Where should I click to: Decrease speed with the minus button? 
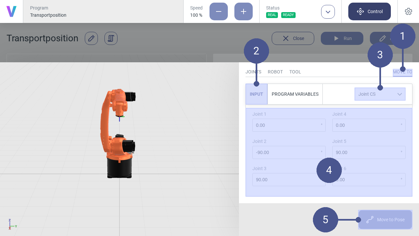[x=219, y=11]
